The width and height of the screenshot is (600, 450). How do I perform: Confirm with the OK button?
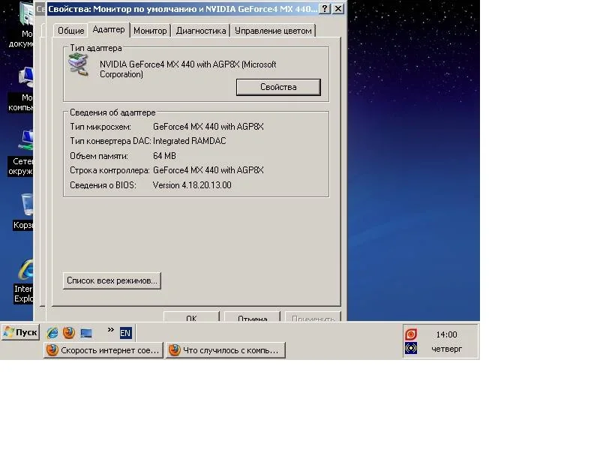click(191, 316)
